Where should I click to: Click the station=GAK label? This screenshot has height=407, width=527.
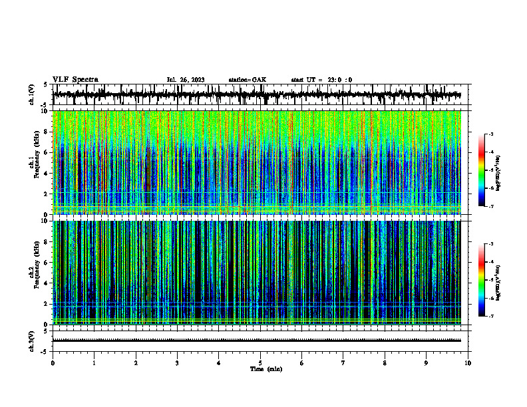pyautogui.click(x=248, y=80)
